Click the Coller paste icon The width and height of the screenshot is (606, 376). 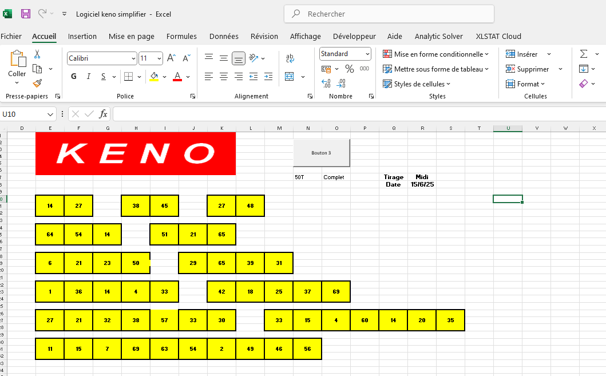click(17, 59)
